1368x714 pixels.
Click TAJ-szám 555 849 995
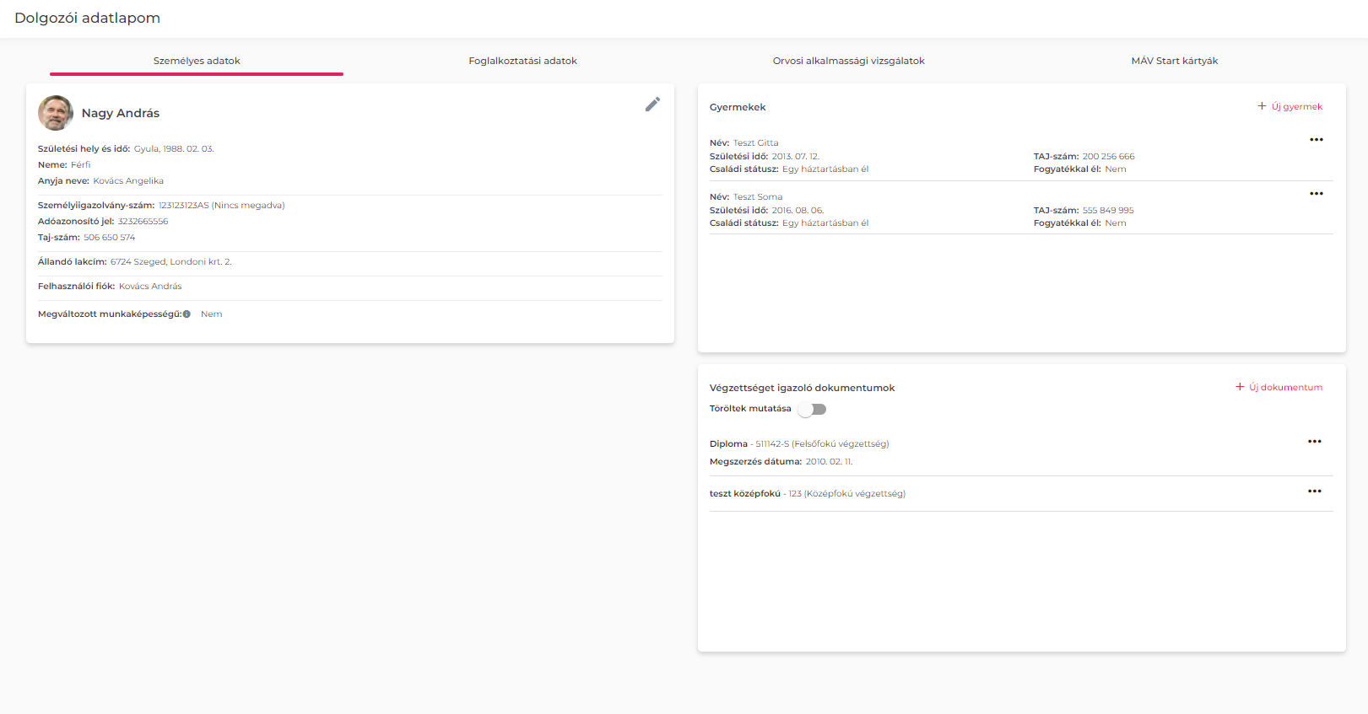[x=1108, y=211]
